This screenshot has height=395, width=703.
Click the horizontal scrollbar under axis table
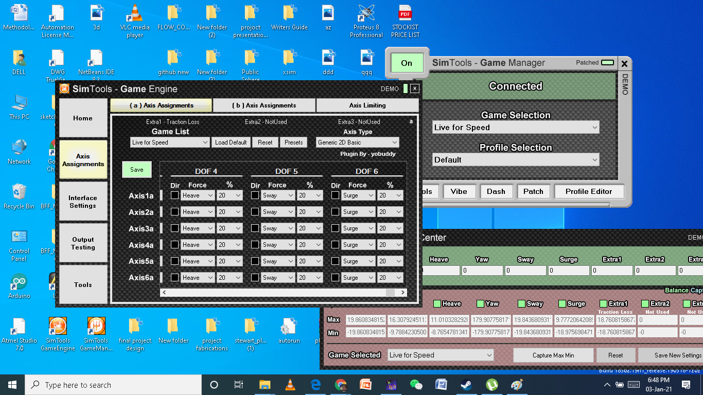(x=284, y=293)
